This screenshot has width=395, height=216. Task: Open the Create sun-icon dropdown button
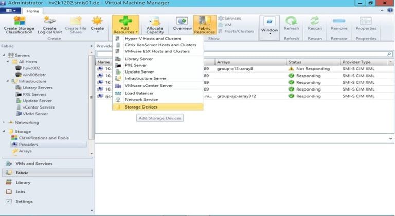coord(97,25)
